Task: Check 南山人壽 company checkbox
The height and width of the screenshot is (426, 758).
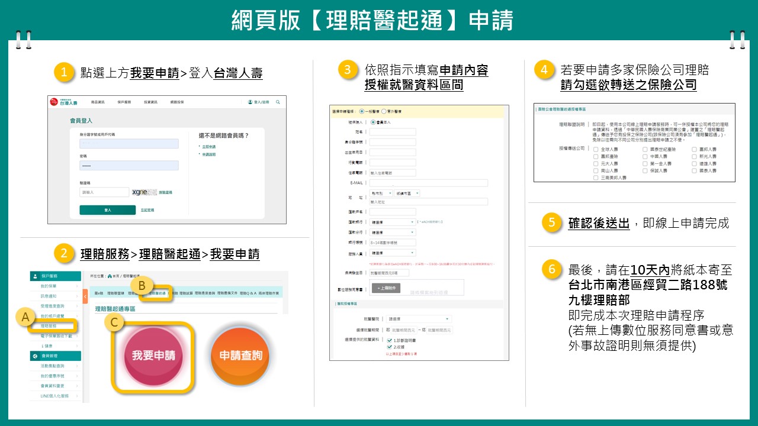Action: 596,171
